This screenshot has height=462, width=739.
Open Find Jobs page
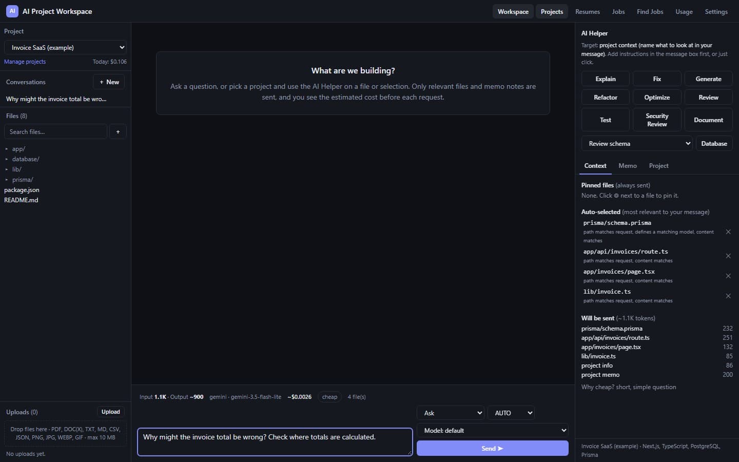point(650,11)
